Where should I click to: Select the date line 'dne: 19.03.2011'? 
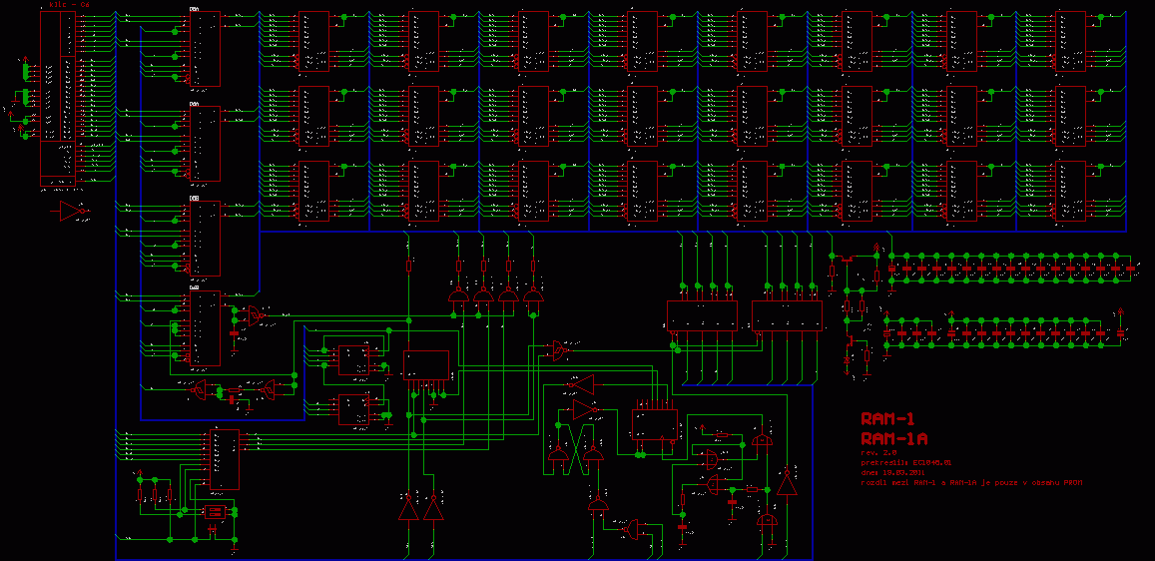[x=893, y=472]
